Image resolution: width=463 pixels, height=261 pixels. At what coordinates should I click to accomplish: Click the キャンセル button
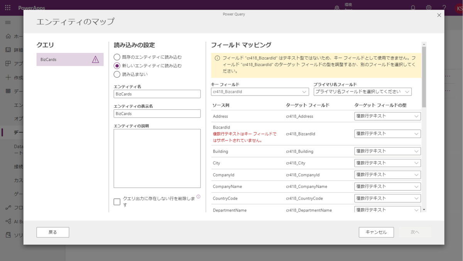376,232
